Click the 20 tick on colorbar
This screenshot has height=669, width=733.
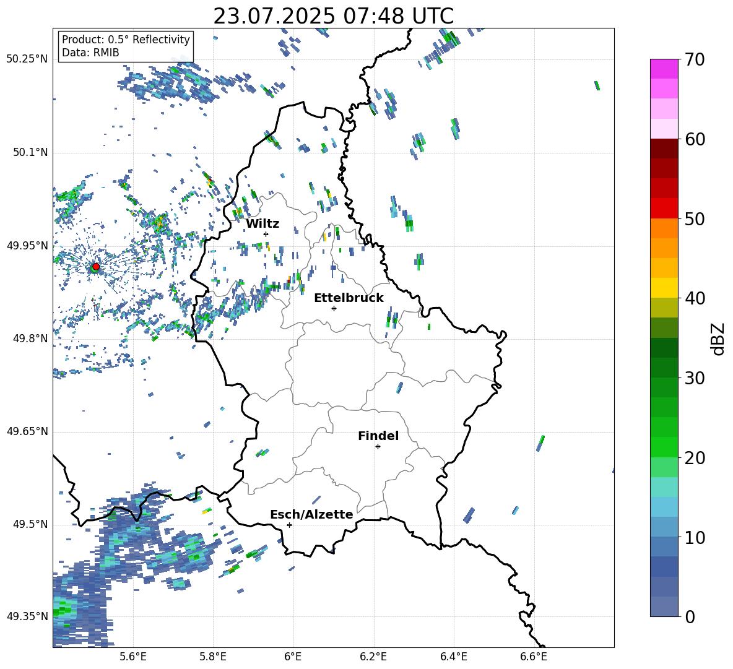pos(695,457)
